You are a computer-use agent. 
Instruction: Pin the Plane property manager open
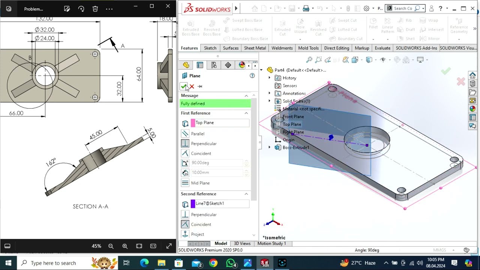pyautogui.click(x=200, y=86)
